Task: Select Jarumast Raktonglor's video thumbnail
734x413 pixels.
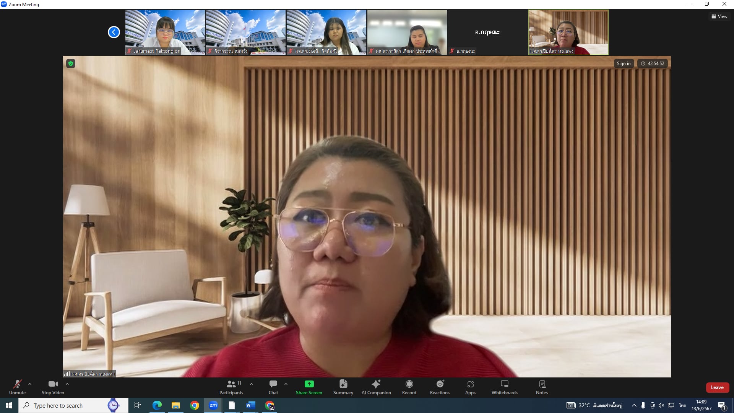Action: click(x=165, y=32)
